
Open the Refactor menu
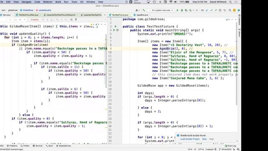pos(48,2)
